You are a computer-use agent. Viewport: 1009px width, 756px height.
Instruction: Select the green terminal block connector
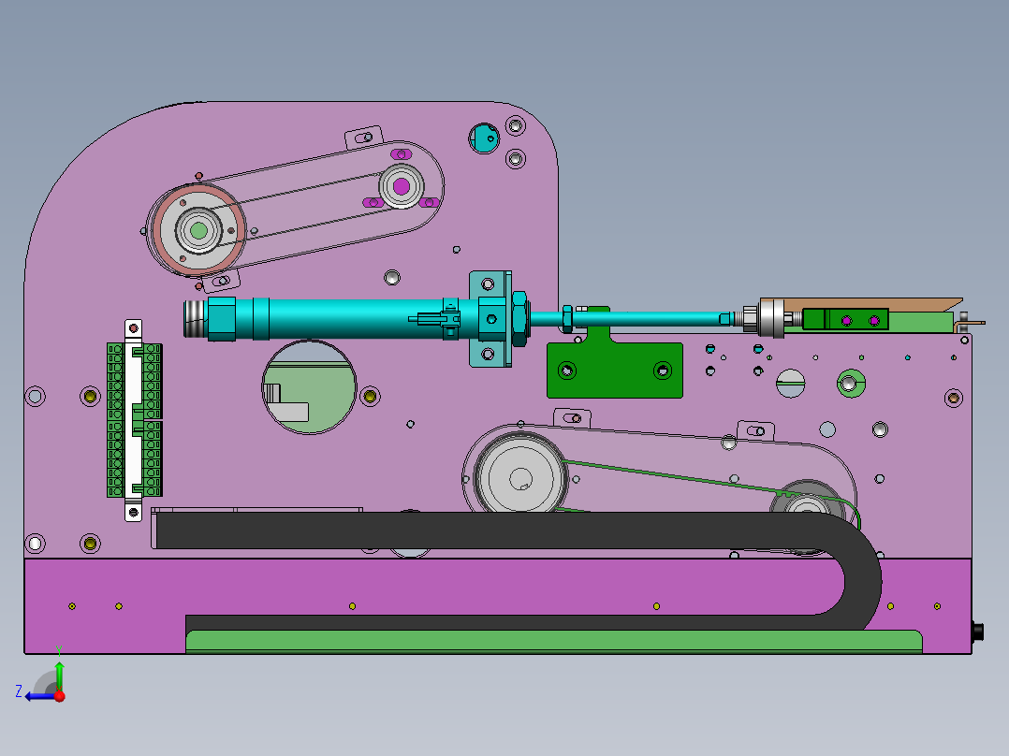(x=135, y=419)
